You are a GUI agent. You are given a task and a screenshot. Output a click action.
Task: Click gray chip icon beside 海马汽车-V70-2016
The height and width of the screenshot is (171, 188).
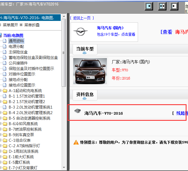(78, 111)
